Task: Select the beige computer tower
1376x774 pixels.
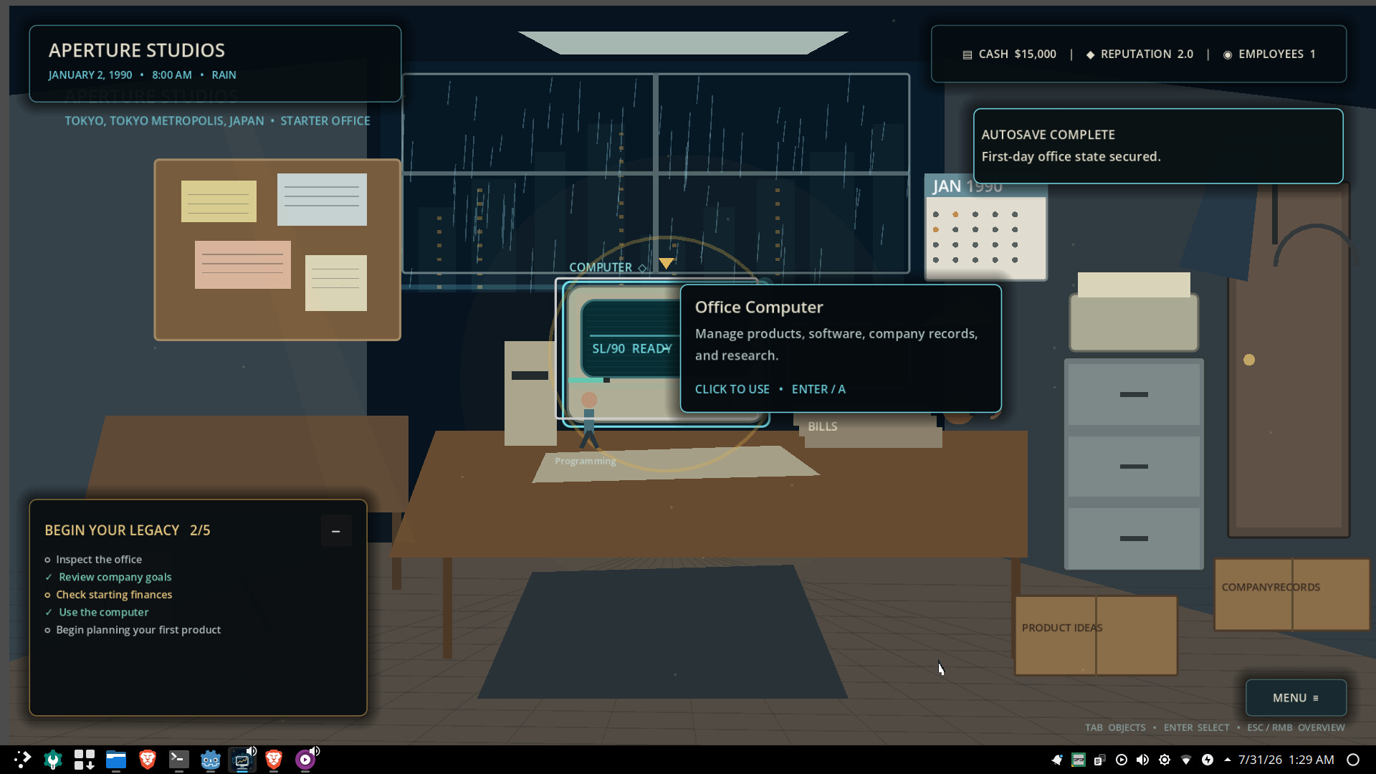Action: 530,393
